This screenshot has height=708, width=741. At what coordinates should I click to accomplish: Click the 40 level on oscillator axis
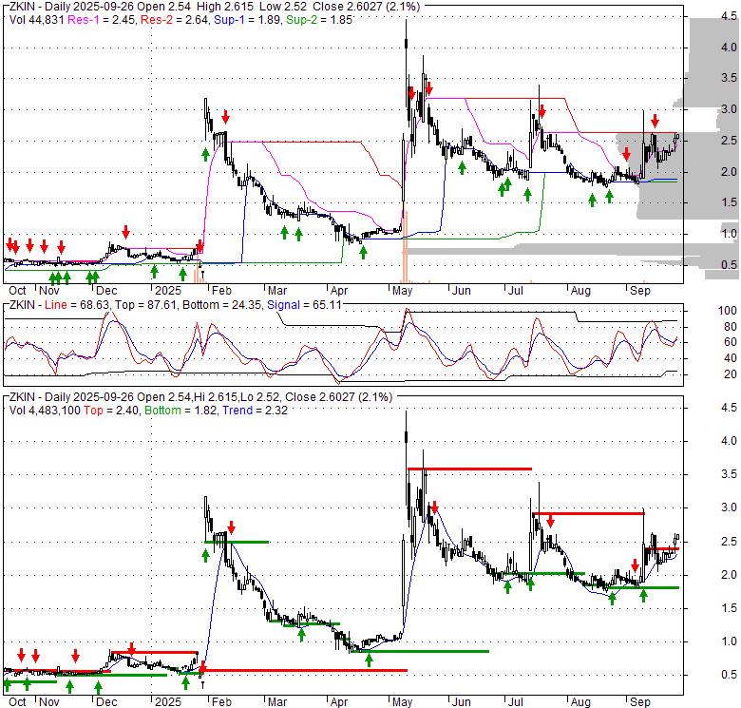click(731, 358)
